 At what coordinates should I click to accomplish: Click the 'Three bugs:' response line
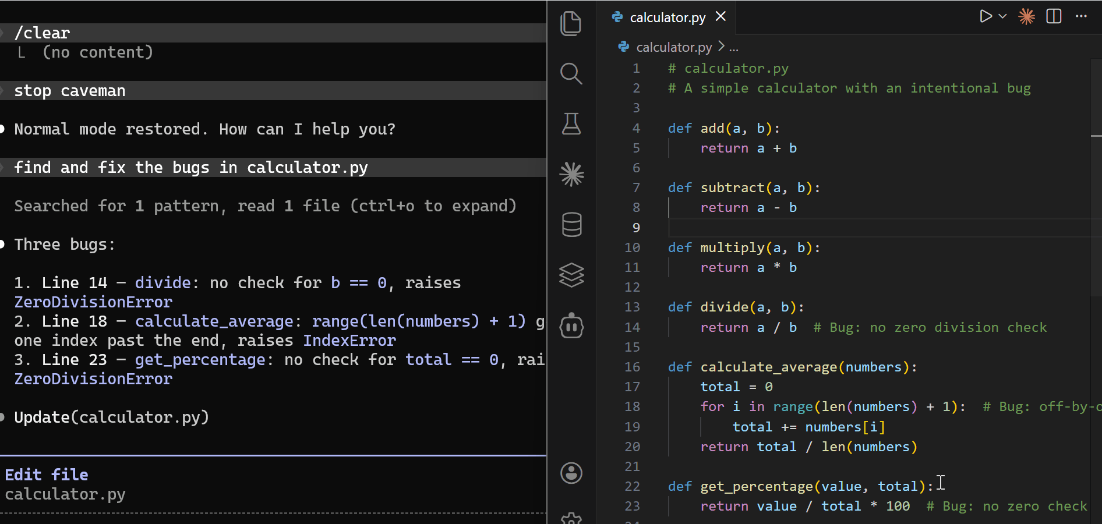point(65,245)
